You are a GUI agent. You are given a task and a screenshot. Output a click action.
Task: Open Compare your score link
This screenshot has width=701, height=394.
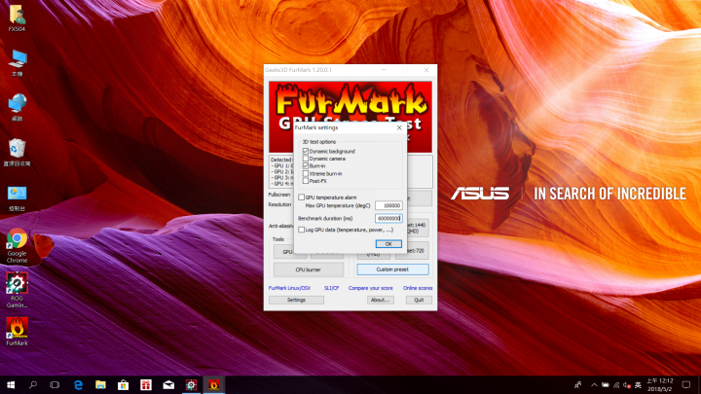371,288
